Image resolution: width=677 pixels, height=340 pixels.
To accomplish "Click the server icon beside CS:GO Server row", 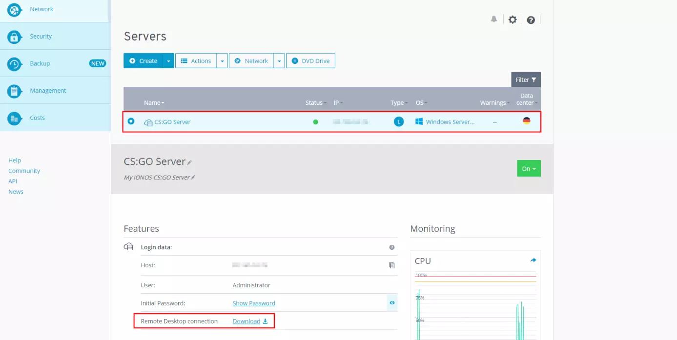I will pos(148,122).
